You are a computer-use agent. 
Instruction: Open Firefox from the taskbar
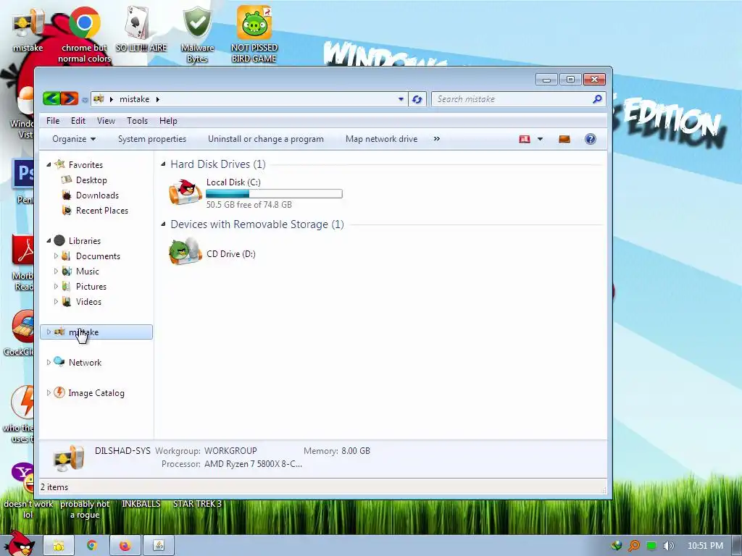point(125,546)
